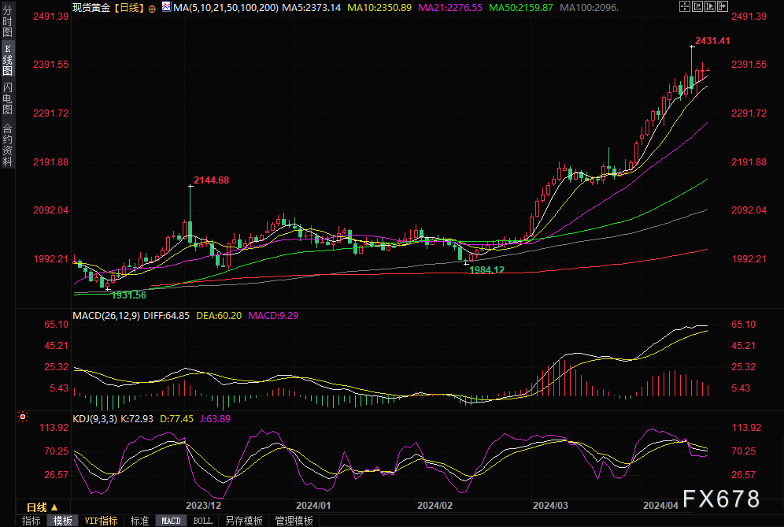Open the 日线 period selector at bottom-left
This screenshot has width=784, height=527.
pyautogui.click(x=43, y=507)
